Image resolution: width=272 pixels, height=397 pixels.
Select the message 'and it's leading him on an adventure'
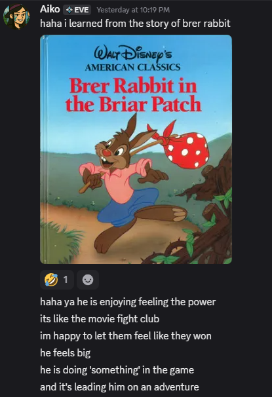coord(119,387)
